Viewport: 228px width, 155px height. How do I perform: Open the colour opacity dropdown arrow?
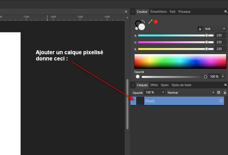[223, 77]
